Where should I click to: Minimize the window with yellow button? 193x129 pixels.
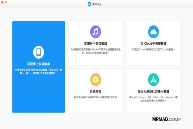pos(6,2)
